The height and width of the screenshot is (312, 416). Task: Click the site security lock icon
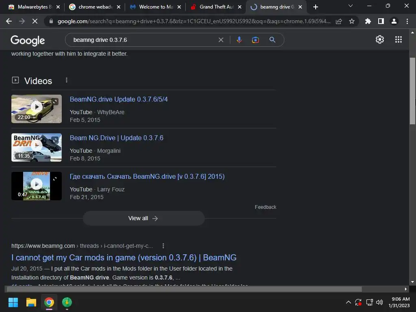click(51, 21)
